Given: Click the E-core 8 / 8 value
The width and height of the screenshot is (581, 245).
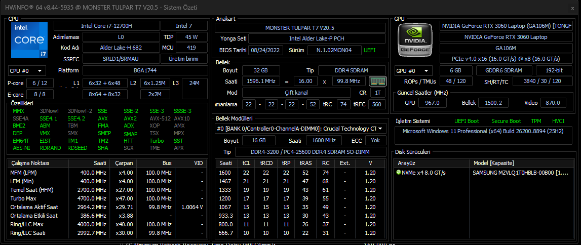Looking at the screenshot, I should [40, 94].
